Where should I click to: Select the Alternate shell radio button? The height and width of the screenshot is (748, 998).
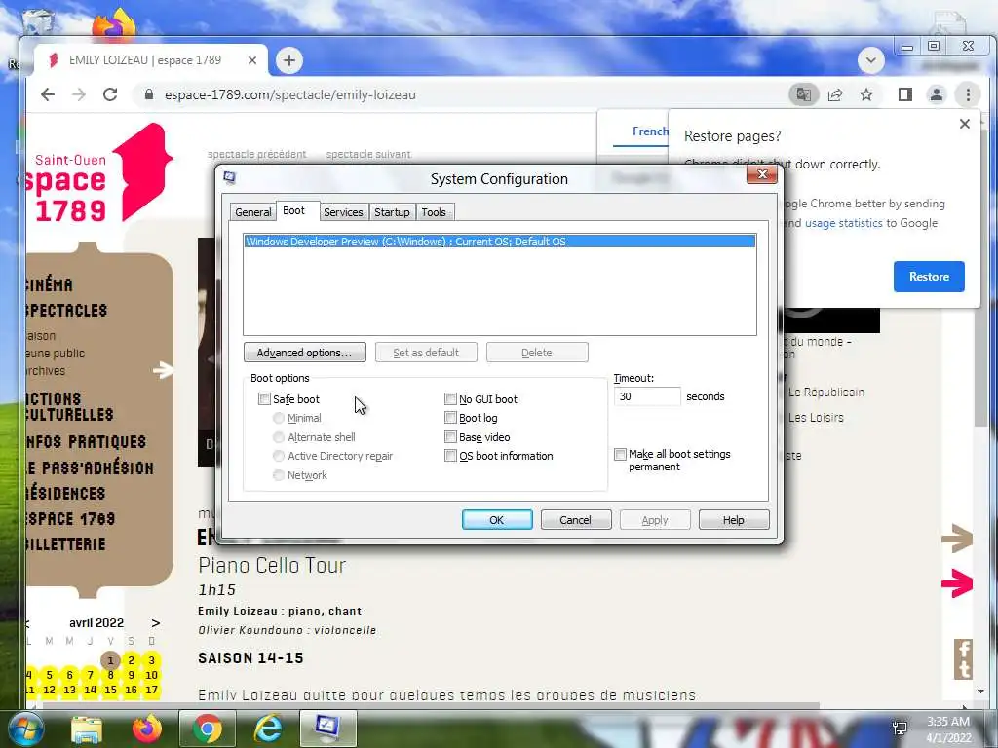point(278,437)
